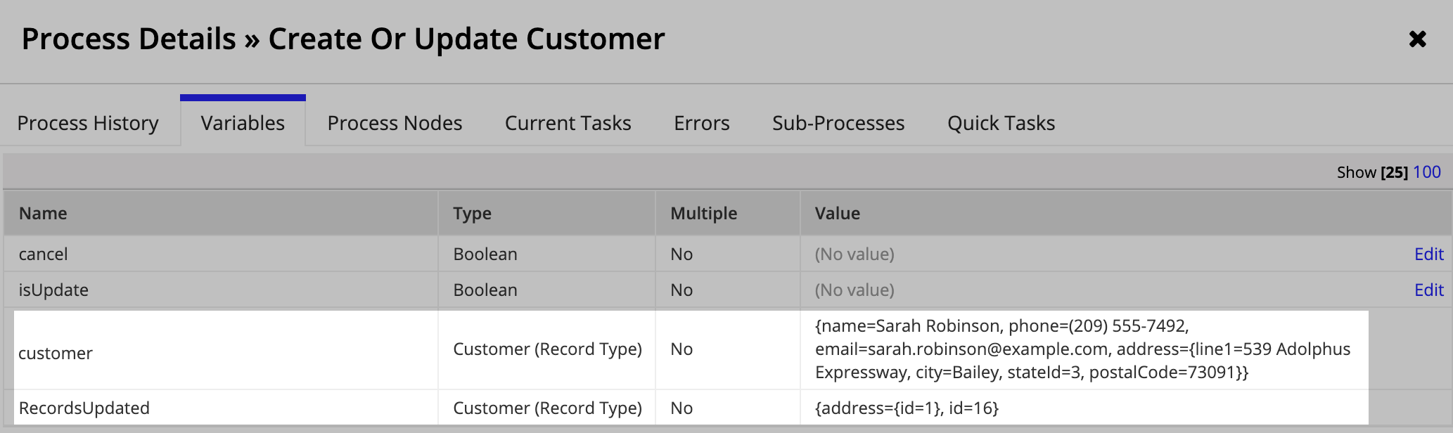Click the RecordsUpdated value {address={id=1}, id=16}
Viewport: 1453px width, 433px height.
[907, 408]
